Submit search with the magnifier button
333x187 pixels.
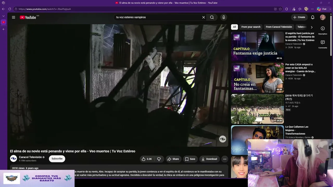pyautogui.click(x=212, y=17)
